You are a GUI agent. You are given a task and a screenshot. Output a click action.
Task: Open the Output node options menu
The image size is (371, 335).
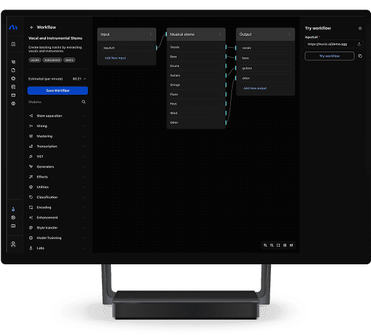coord(289,34)
